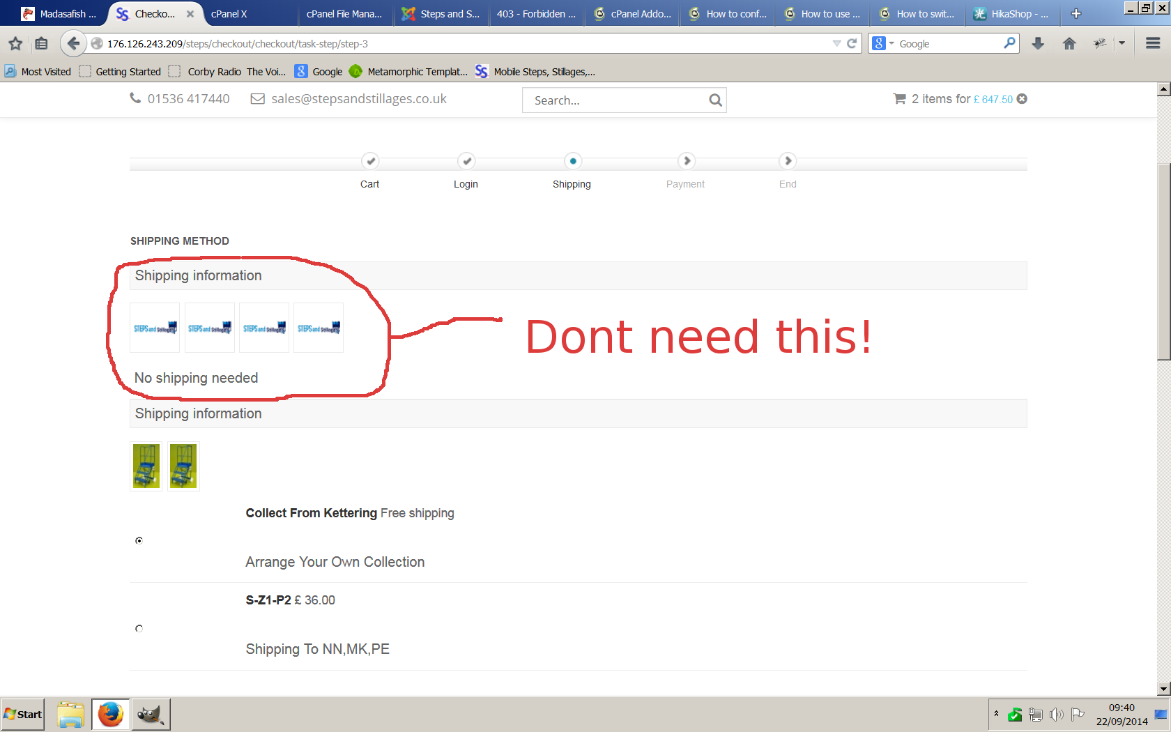Go to the browser home page icon
Screen dimensions: 1171x732
[x=1069, y=44]
